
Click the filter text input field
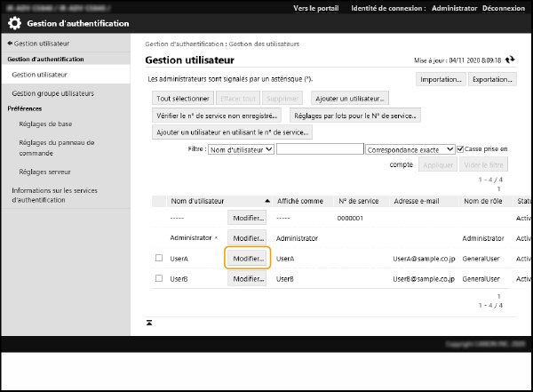pos(319,149)
